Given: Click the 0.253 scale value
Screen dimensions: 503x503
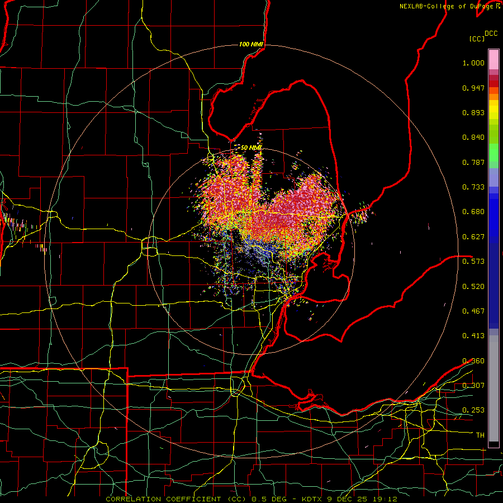Looking at the screenshot, I should [473, 410].
